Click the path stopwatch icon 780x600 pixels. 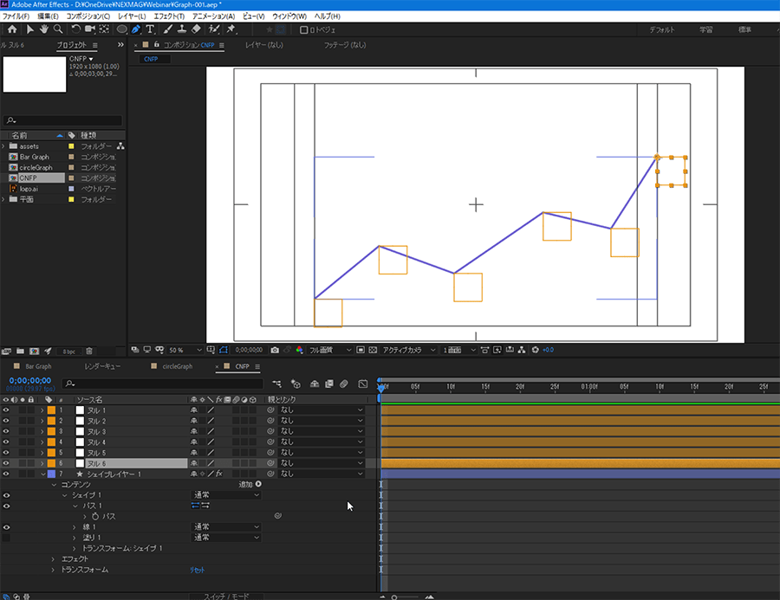[95, 516]
